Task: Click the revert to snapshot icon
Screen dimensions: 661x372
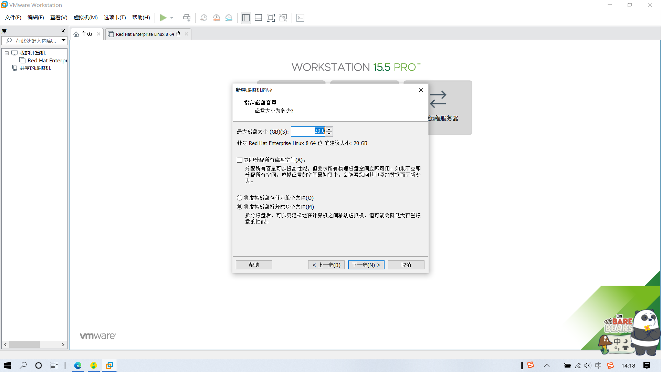Action: point(216,18)
